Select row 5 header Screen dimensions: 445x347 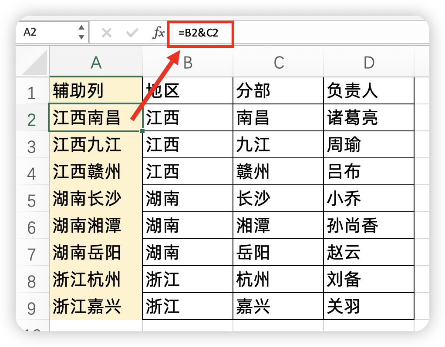click(x=32, y=198)
